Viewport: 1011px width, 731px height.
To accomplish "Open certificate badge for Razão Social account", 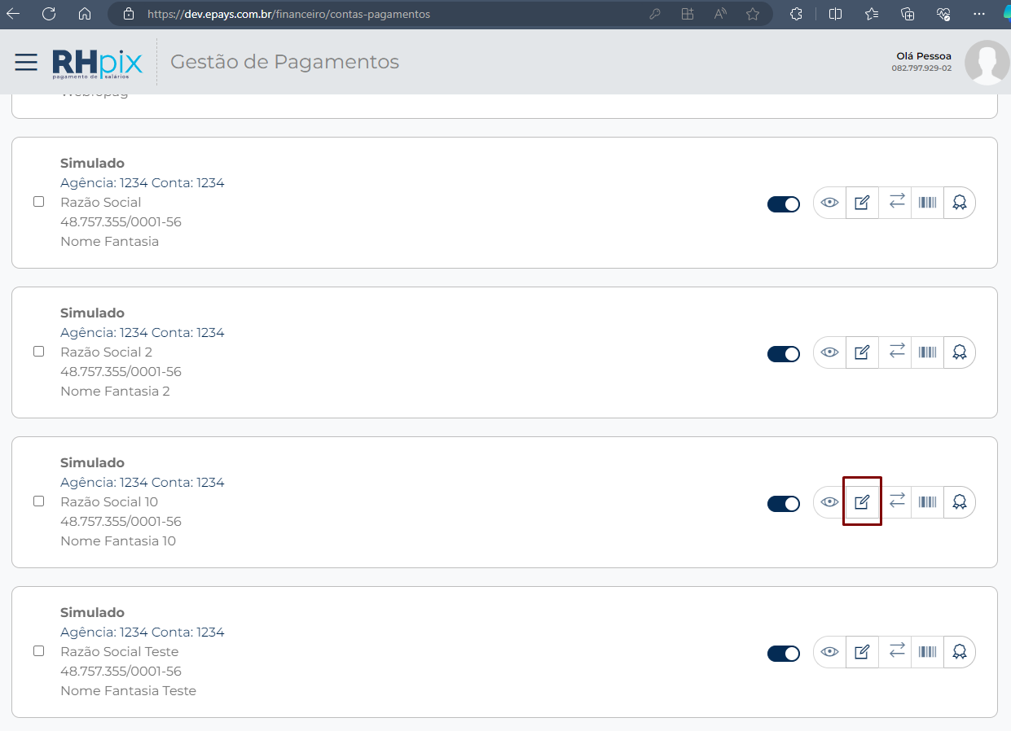I will point(960,203).
